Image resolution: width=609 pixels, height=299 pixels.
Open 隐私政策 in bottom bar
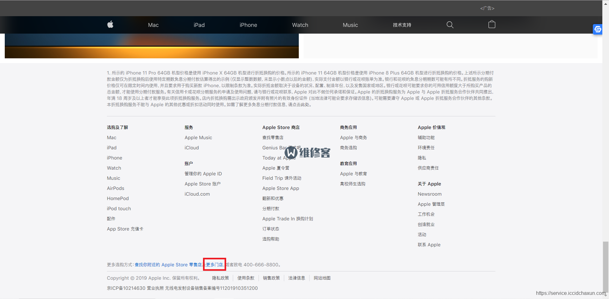pos(220,278)
